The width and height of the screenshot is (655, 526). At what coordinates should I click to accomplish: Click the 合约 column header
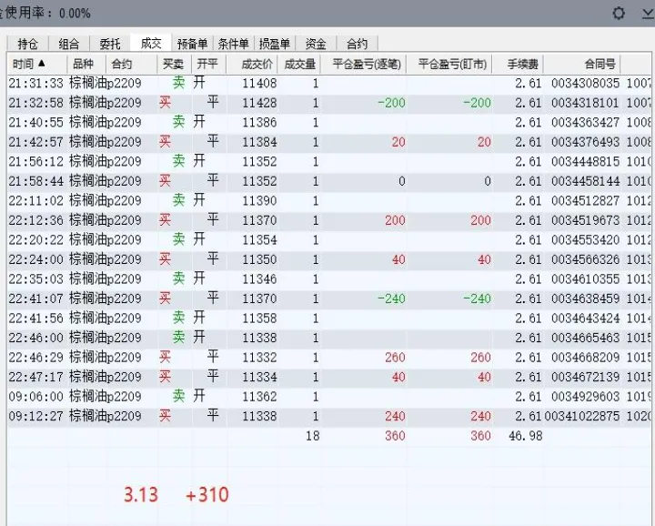pos(132,64)
